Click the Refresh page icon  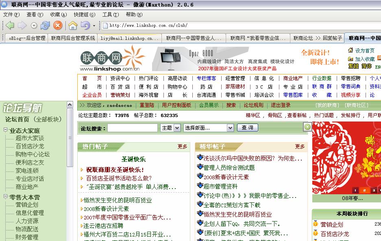click(x=45, y=25)
